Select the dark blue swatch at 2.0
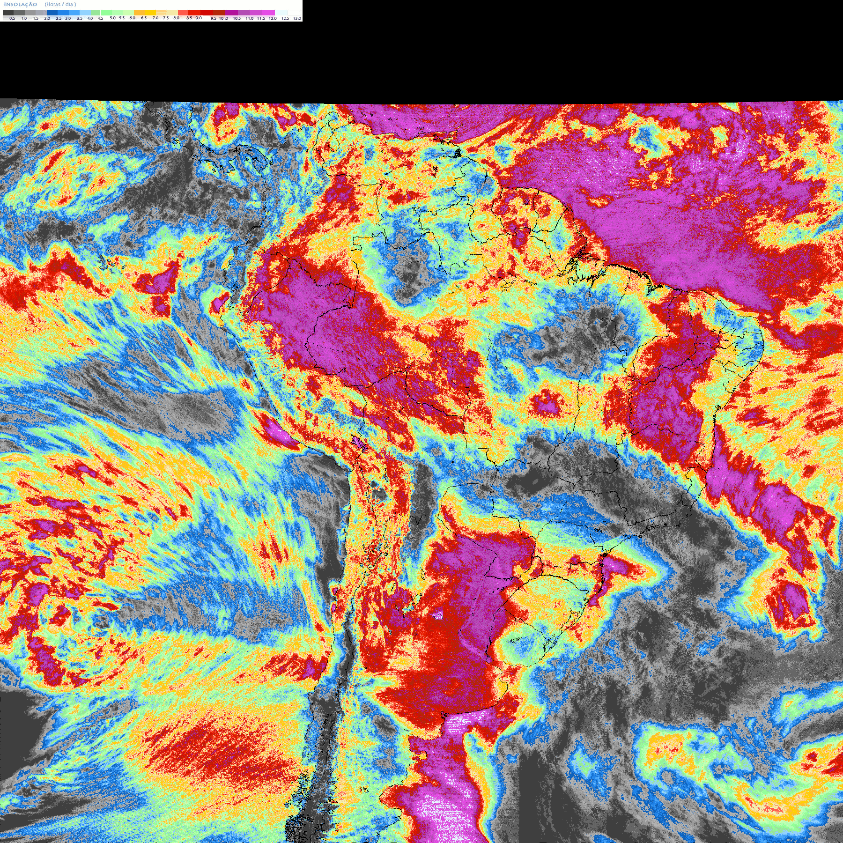The height and width of the screenshot is (843, 843). click(x=52, y=13)
